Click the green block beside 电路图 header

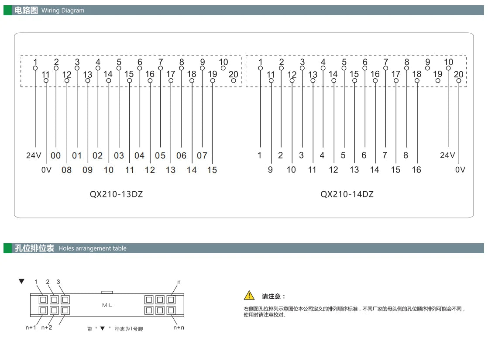7,10
